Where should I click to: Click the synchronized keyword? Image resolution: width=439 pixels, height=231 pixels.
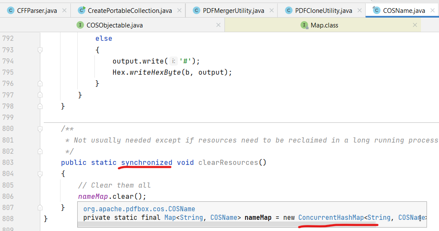146,163
